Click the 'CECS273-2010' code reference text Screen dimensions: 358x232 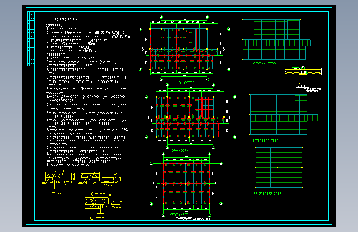click(121, 37)
